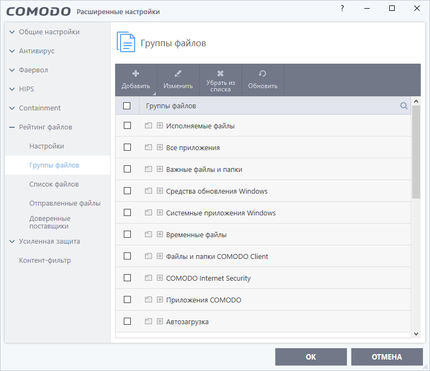
Task: Click folder icon of Приложения COMODO
Action: pyautogui.click(x=148, y=300)
